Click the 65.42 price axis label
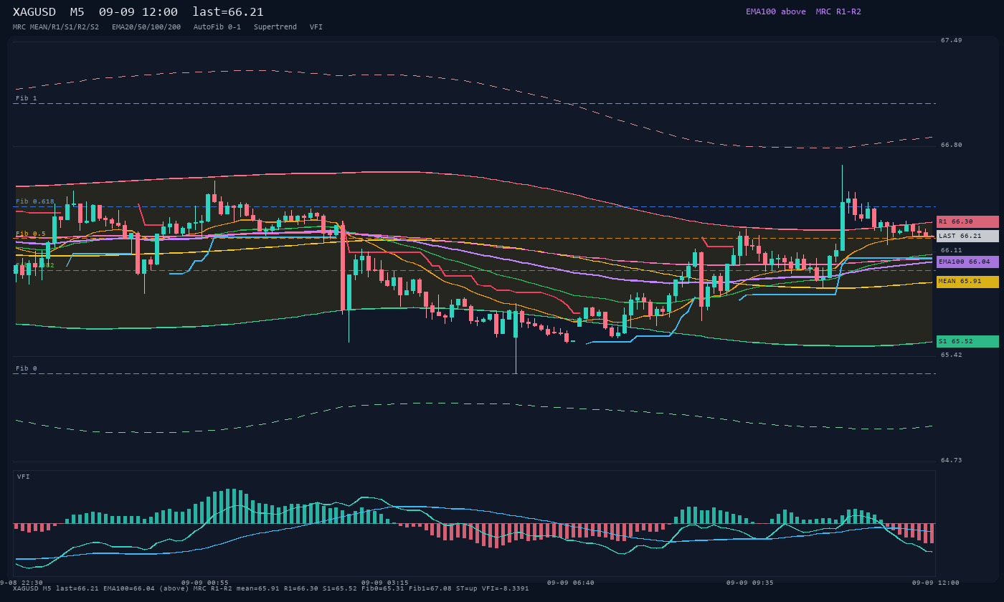This screenshot has height=602, width=1004. [x=952, y=355]
